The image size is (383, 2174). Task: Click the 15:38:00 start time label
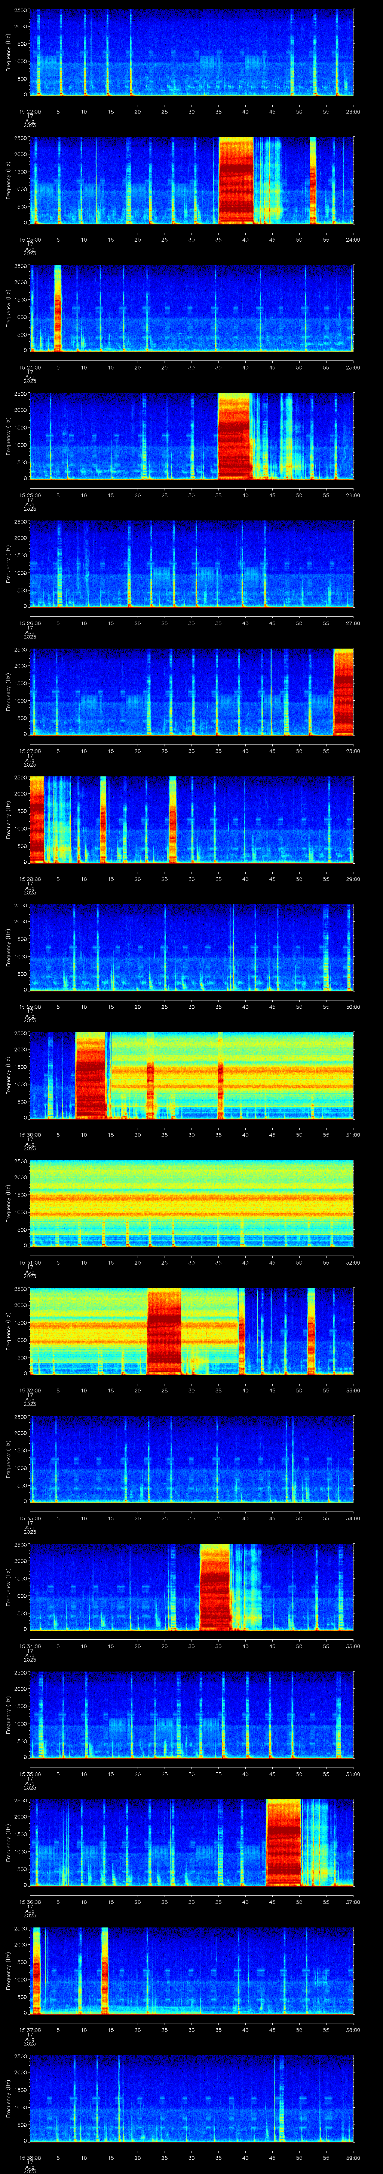30,2157
